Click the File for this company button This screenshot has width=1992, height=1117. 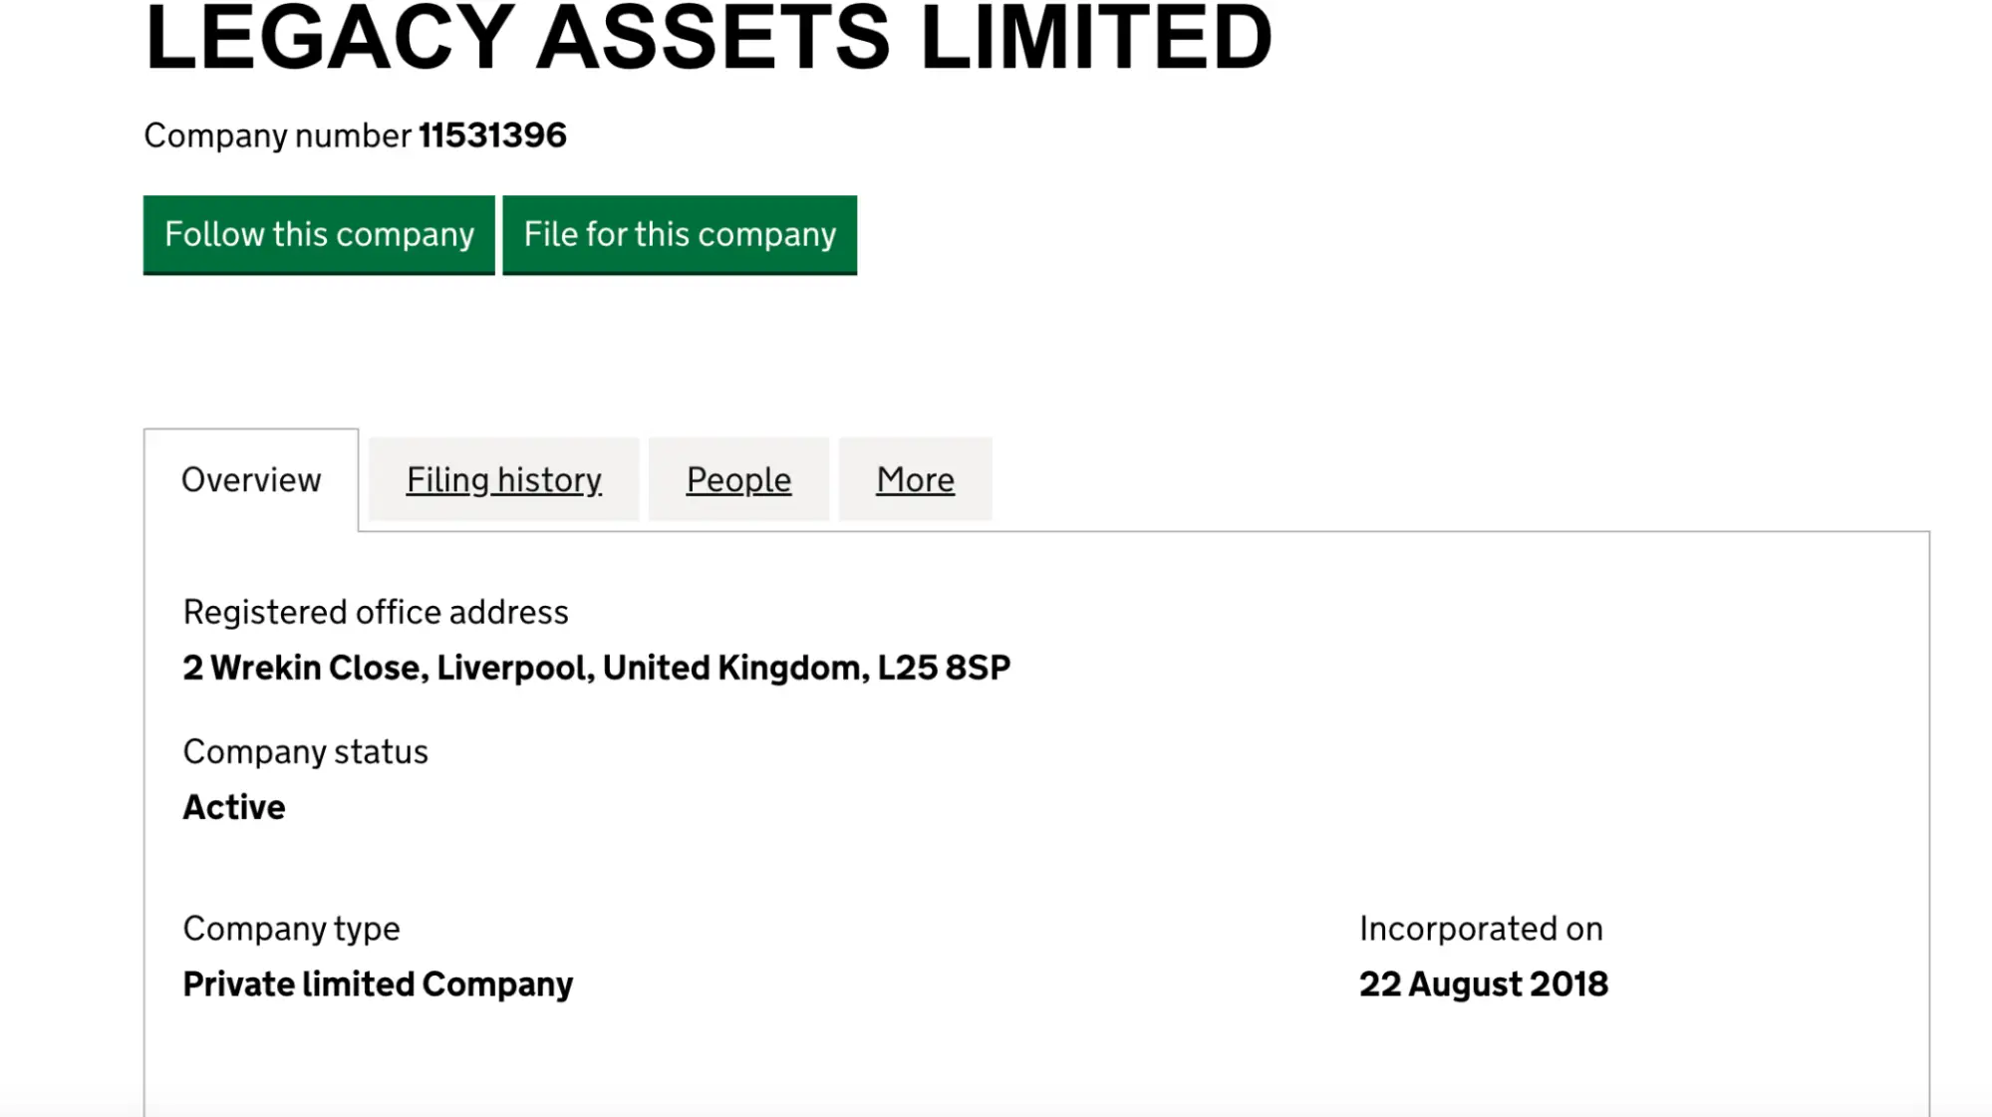click(x=679, y=235)
